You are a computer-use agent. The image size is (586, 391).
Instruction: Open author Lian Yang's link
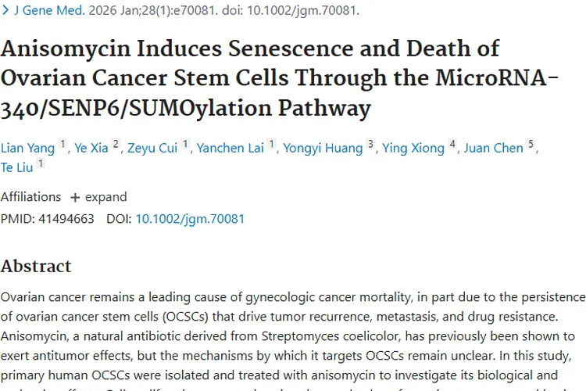coord(27,149)
